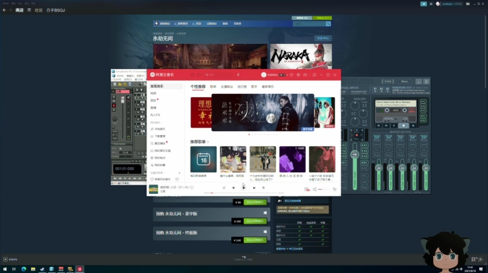Open 推荐歌单 heading link

pos(199,142)
